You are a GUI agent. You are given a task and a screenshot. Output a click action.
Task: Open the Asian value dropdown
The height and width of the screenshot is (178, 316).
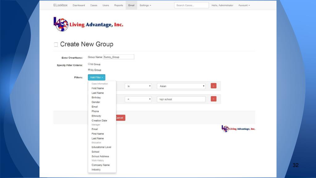[x=181, y=86]
